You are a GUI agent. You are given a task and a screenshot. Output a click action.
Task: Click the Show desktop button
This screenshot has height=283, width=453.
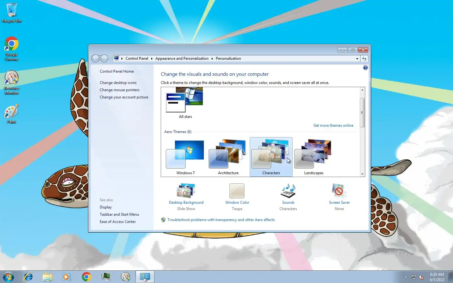point(450,277)
